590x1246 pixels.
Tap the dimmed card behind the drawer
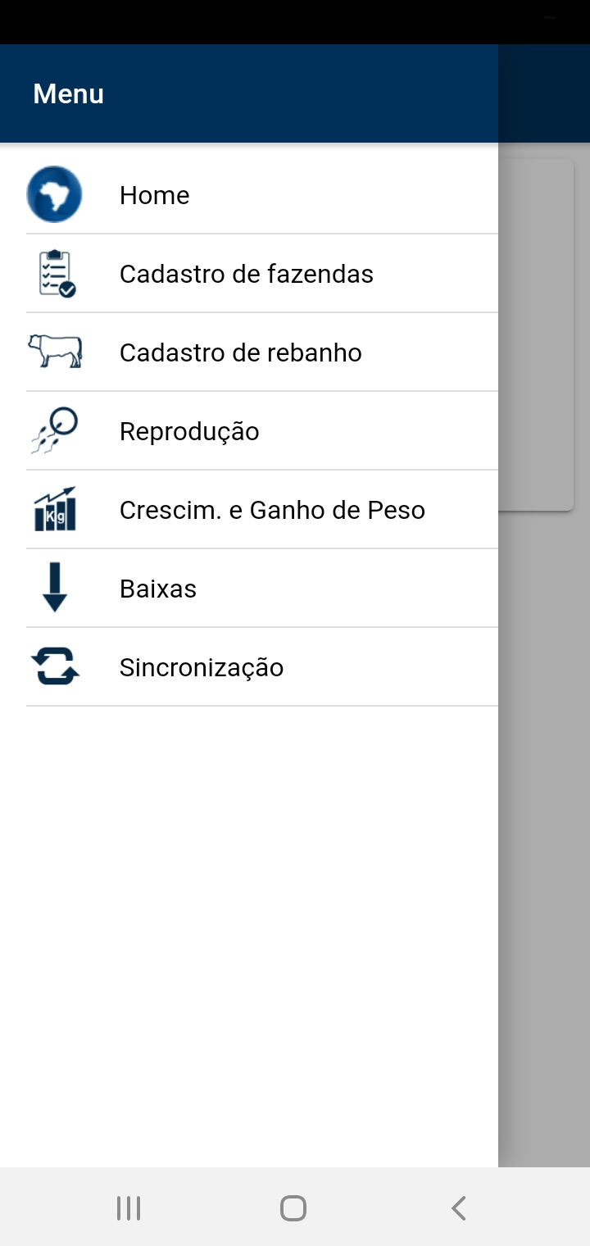pyautogui.click(x=536, y=334)
